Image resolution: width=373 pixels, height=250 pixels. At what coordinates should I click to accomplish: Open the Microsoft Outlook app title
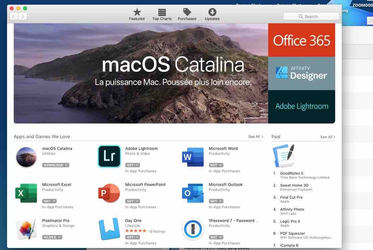pos(226,185)
